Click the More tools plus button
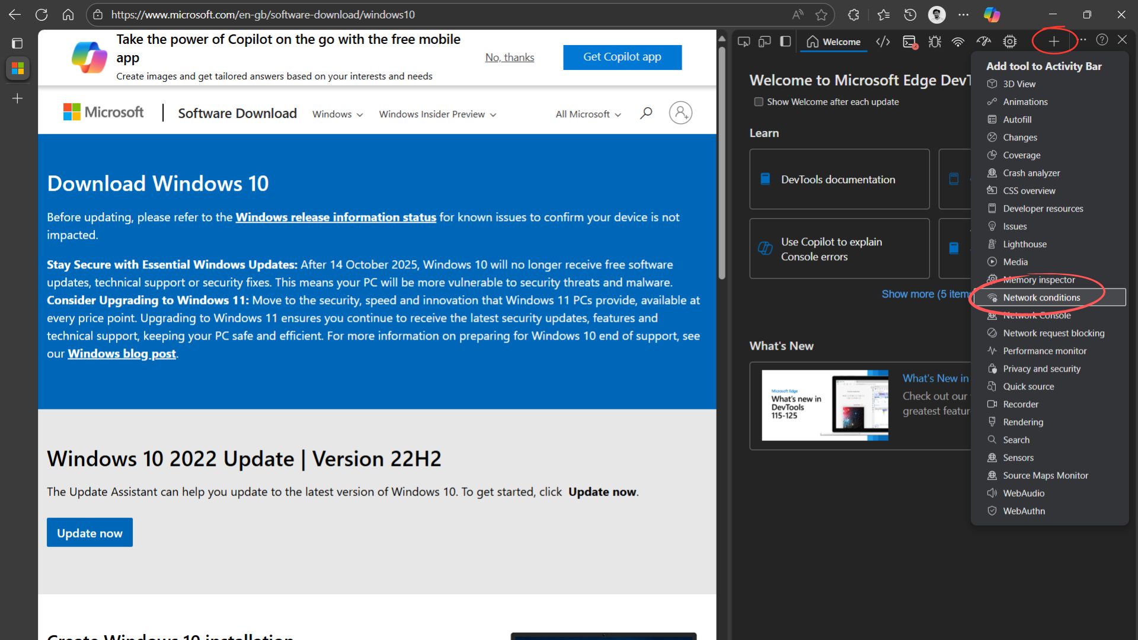Viewport: 1138px width, 640px height. pos(1054,41)
